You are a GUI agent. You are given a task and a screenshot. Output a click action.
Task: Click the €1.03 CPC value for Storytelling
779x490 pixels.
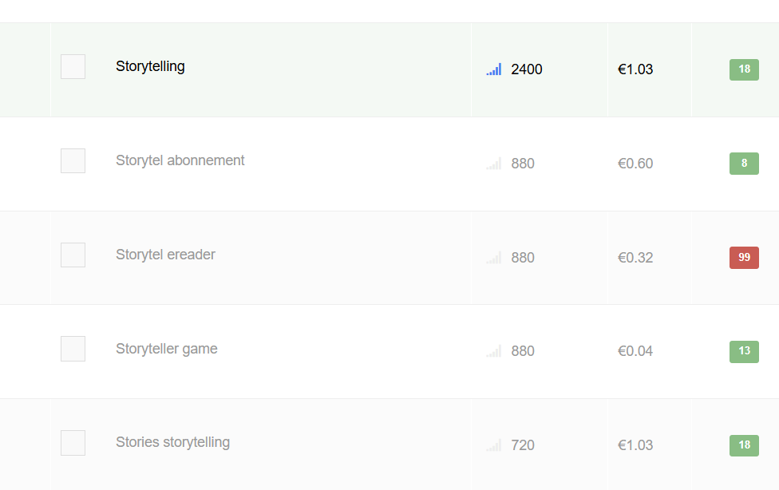coord(635,69)
